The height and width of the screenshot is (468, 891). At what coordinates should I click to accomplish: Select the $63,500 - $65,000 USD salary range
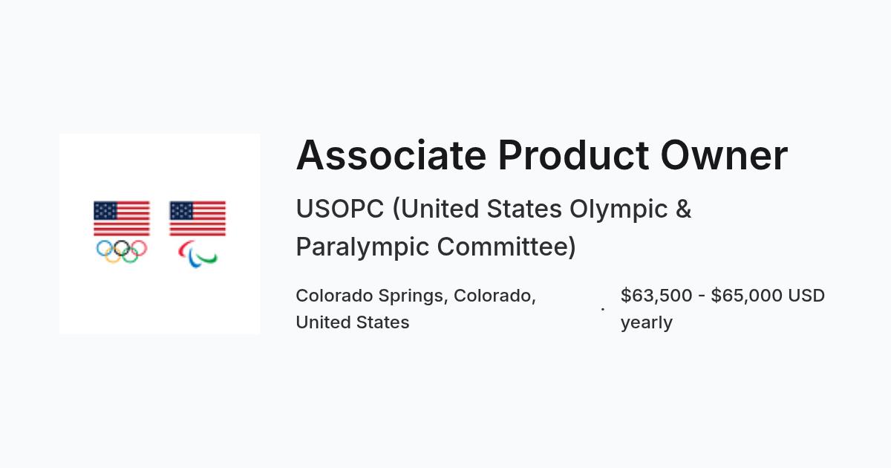tap(722, 296)
